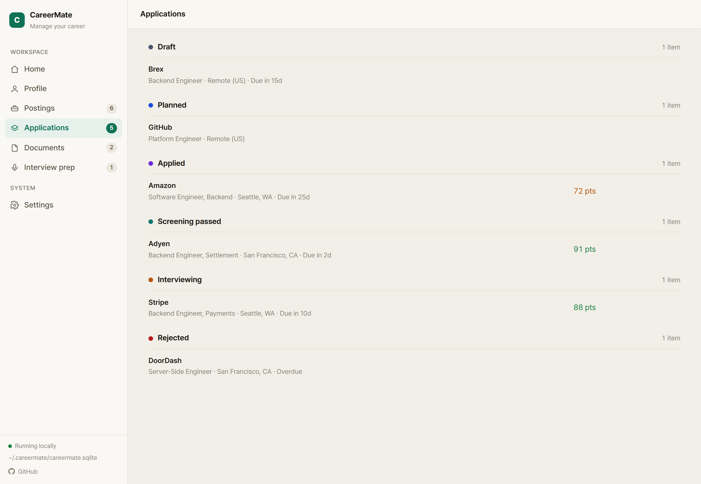Open the Stripe application row

click(x=414, y=308)
